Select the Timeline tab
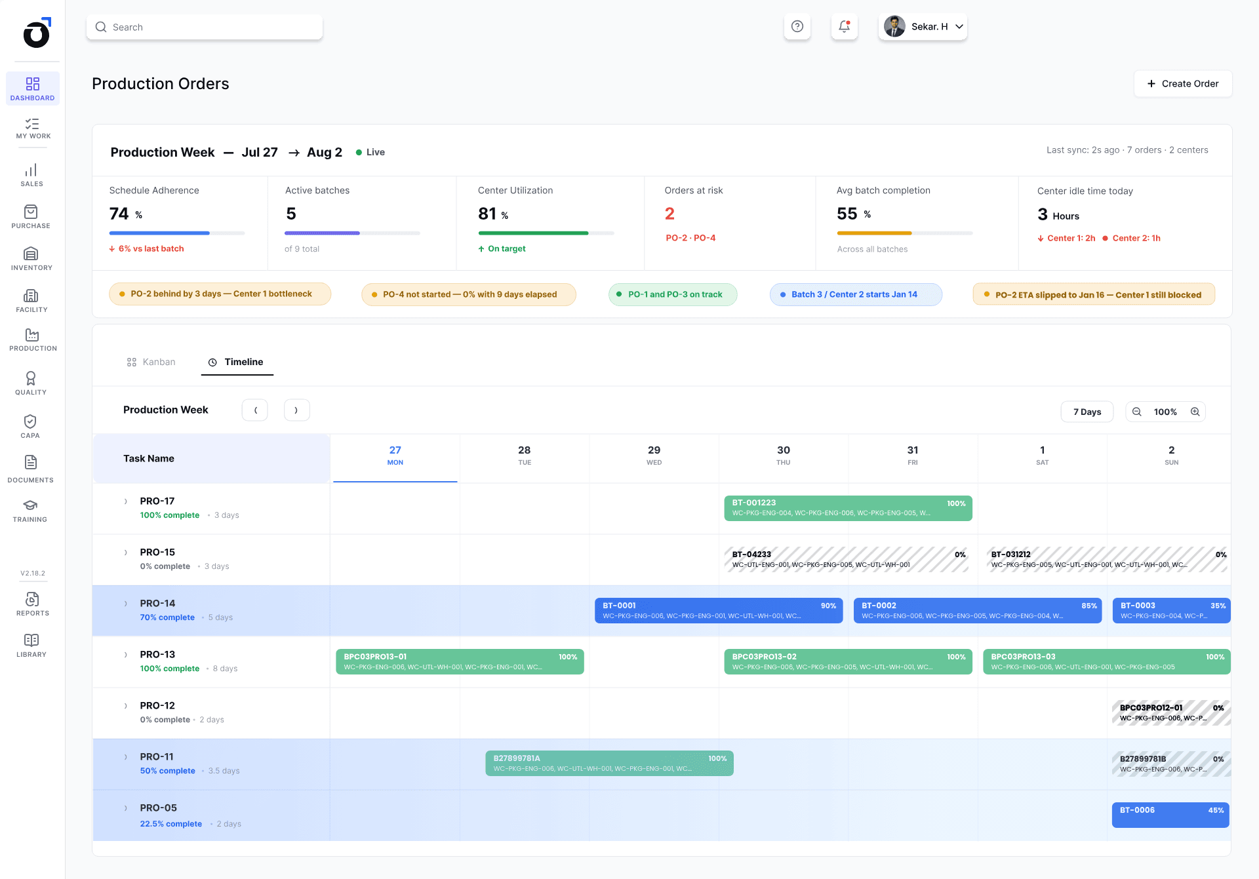 point(237,362)
